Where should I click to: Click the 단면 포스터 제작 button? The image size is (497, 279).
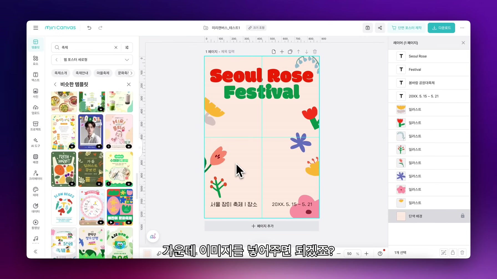[407, 28]
